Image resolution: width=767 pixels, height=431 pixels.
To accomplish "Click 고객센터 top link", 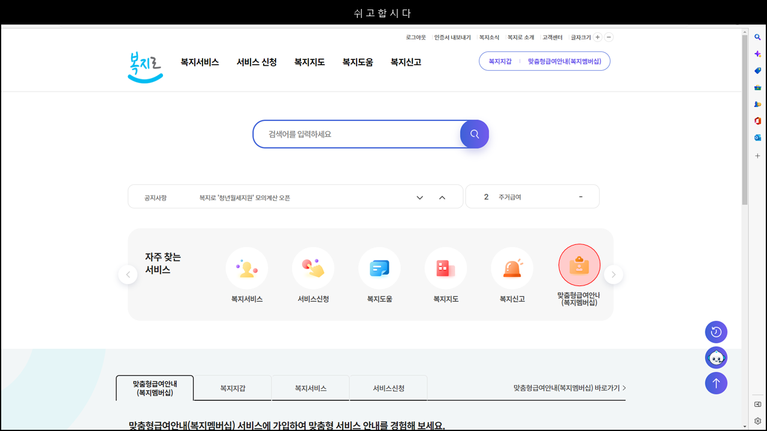I will 552,37.
